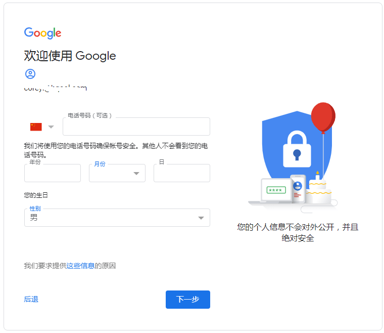Image resolution: width=384 pixels, height=333 pixels.
Task: Open the country code dropdown arrow
Action: point(51,127)
